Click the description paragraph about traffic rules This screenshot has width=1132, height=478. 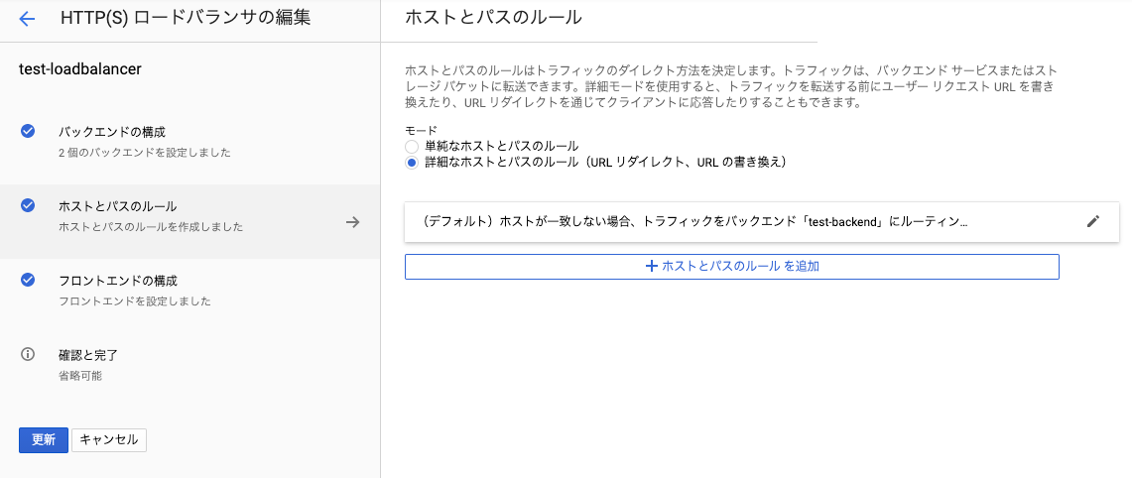pyautogui.click(x=730, y=86)
